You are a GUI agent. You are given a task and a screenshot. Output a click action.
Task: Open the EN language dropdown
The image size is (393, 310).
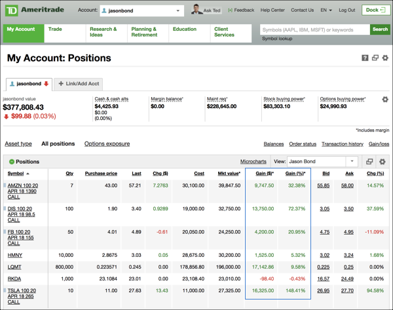tap(326, 10)
